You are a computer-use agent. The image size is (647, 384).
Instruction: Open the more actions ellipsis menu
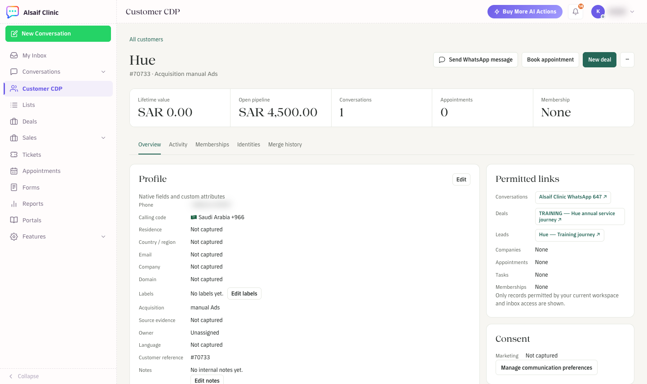tap(627, 60)
